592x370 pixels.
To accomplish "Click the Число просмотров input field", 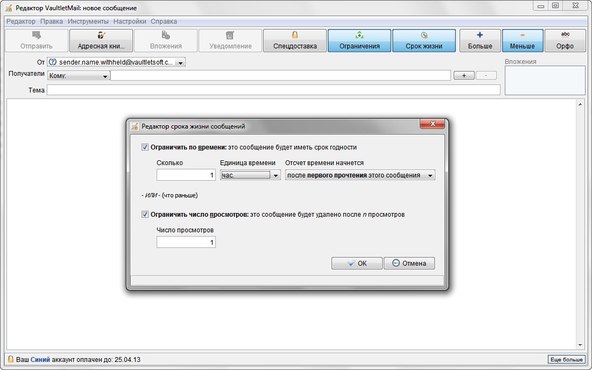I will 186,243.
